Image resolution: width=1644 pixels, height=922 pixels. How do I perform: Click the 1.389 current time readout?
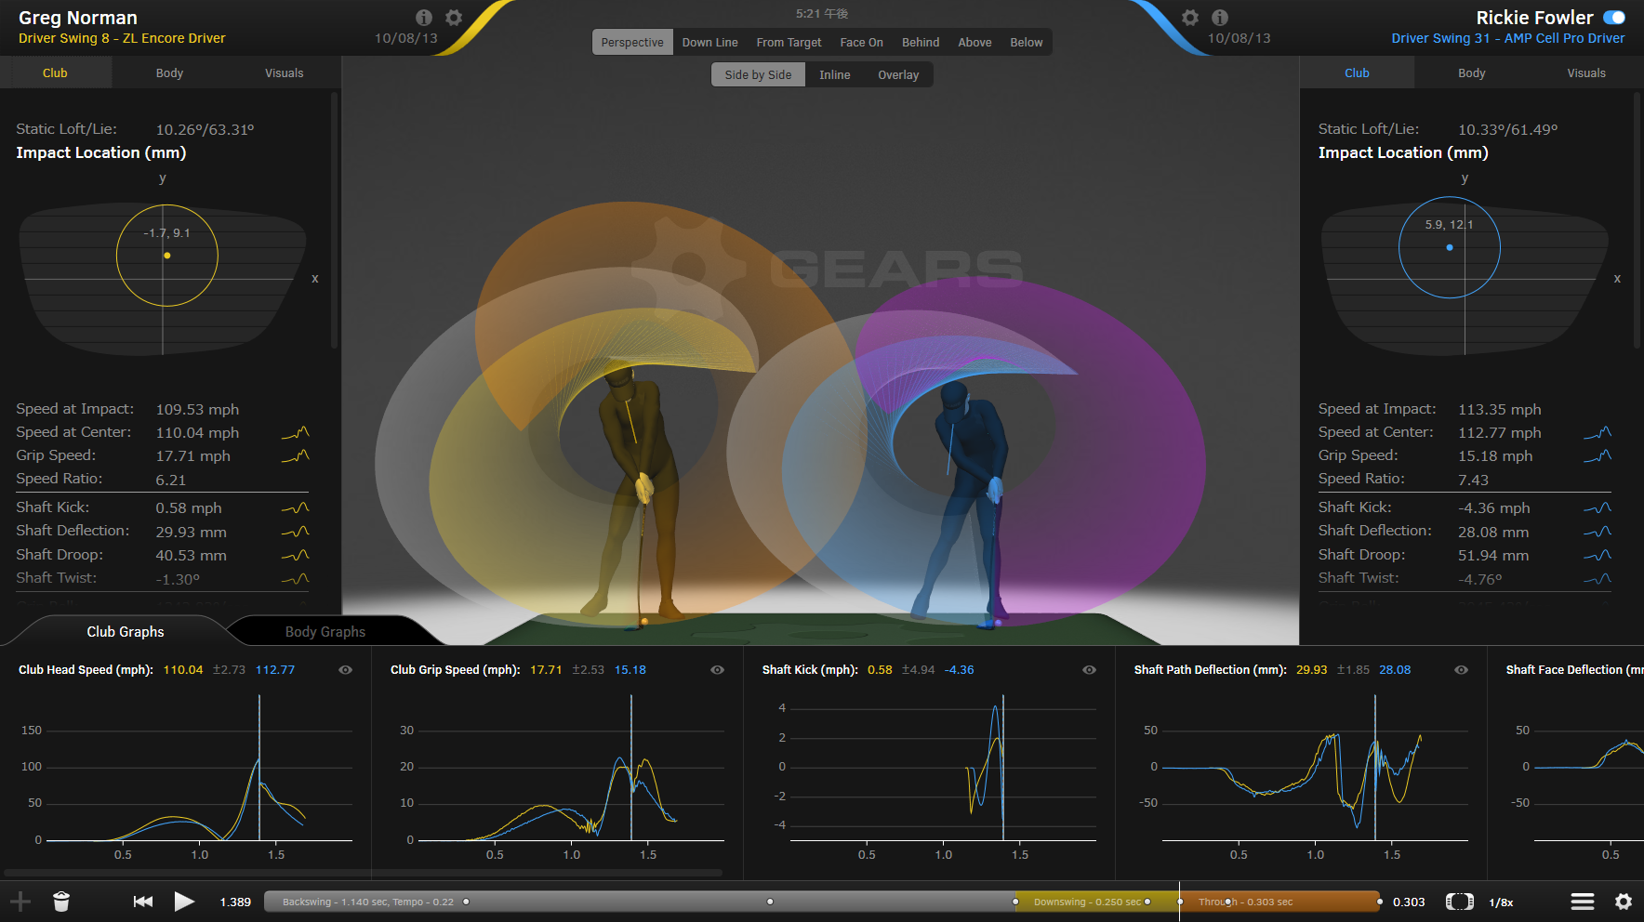click(235, 902)
